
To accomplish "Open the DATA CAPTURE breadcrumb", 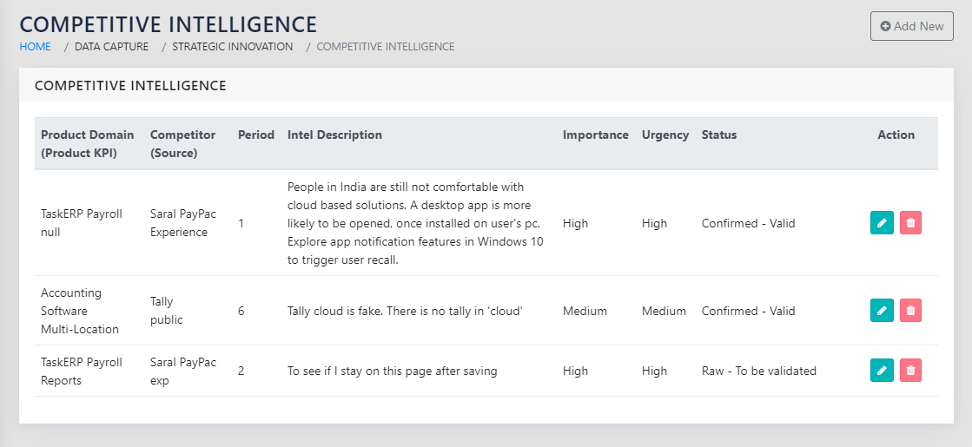I will [x=111, y=47].
